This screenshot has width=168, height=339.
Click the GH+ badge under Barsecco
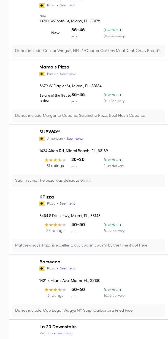pyautogui.click(x=42, y=269)
